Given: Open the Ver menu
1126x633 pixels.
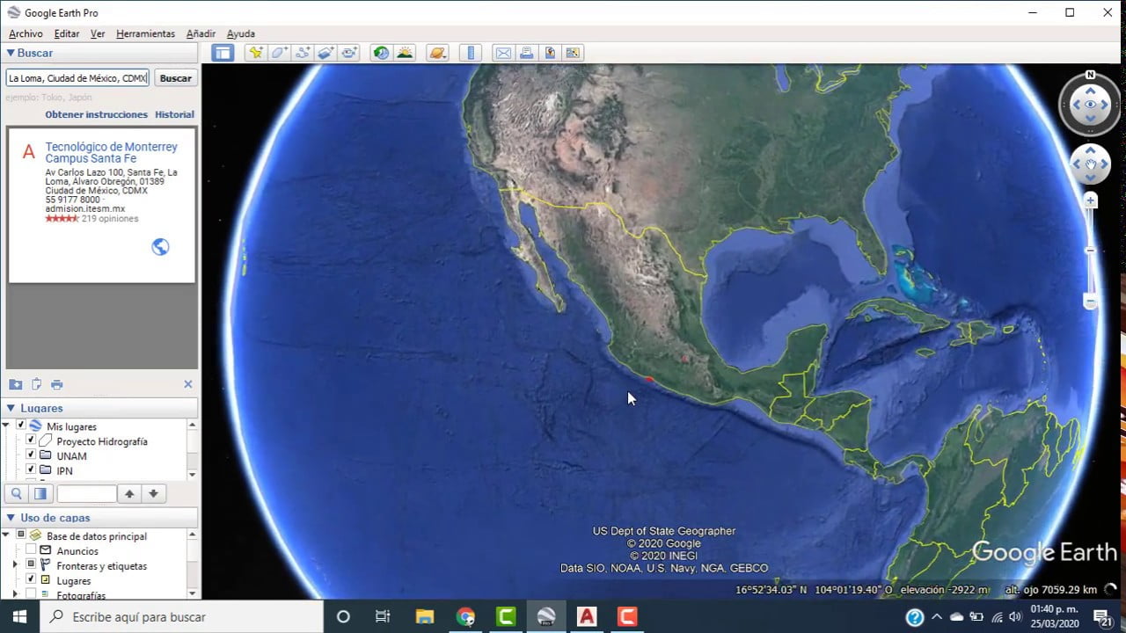Looking at the screenshot, I should [x=98, y=33].
